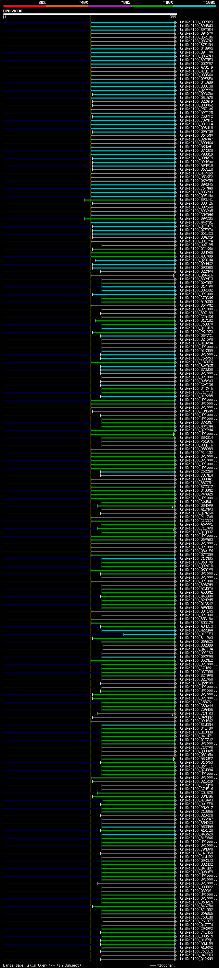Select the label UniRef100_P61973

pos(196,332)
